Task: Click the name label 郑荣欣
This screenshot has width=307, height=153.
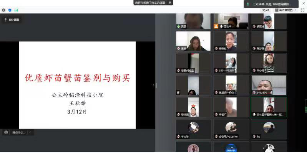Action: tap(223, 48)
